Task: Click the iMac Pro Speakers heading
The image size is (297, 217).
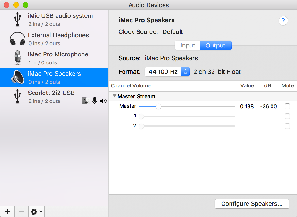Action: [147, 20]
